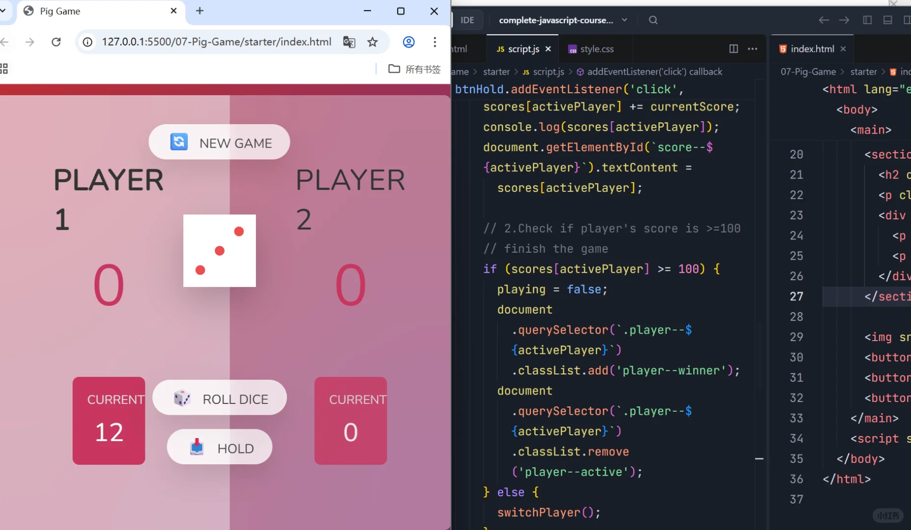This screenshot has width=911, height=530.
Task: Click the search icon in the VS Code title bar
Action: pyautogui.click(x=652, y=20)
